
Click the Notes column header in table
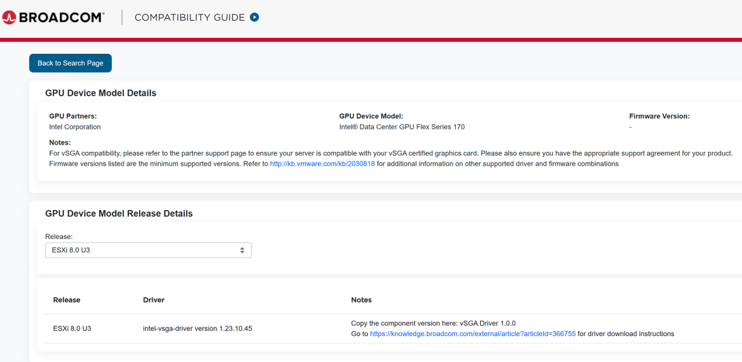(x=361, y=300)
